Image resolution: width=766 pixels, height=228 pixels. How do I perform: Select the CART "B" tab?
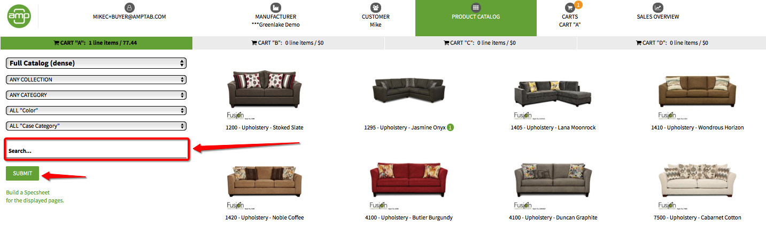coord(288,43)
